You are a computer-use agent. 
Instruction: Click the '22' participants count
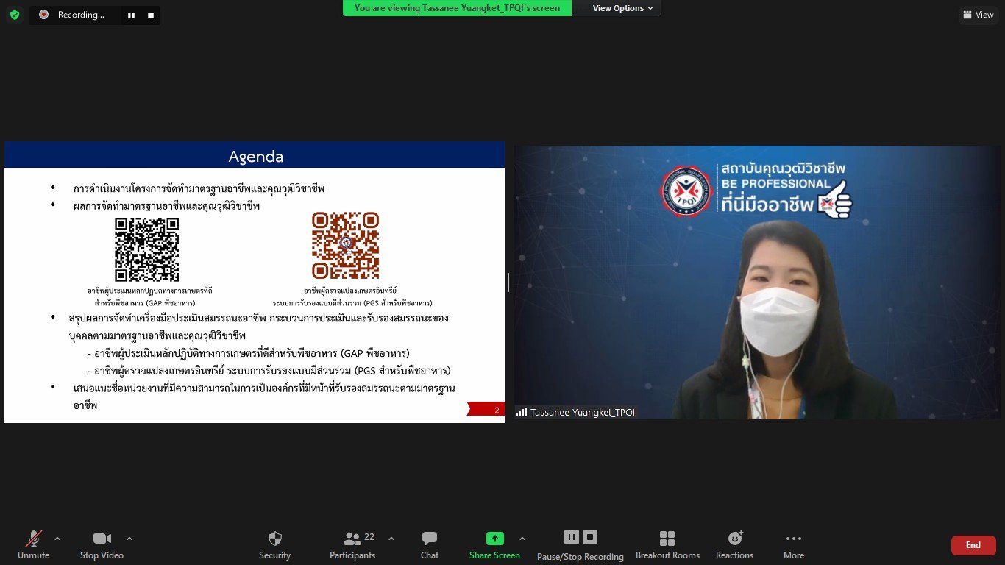369,537
